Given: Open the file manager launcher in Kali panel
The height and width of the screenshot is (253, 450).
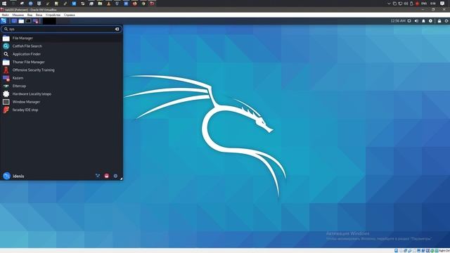Looking at the screenshot, I should [x=21, y=21].
